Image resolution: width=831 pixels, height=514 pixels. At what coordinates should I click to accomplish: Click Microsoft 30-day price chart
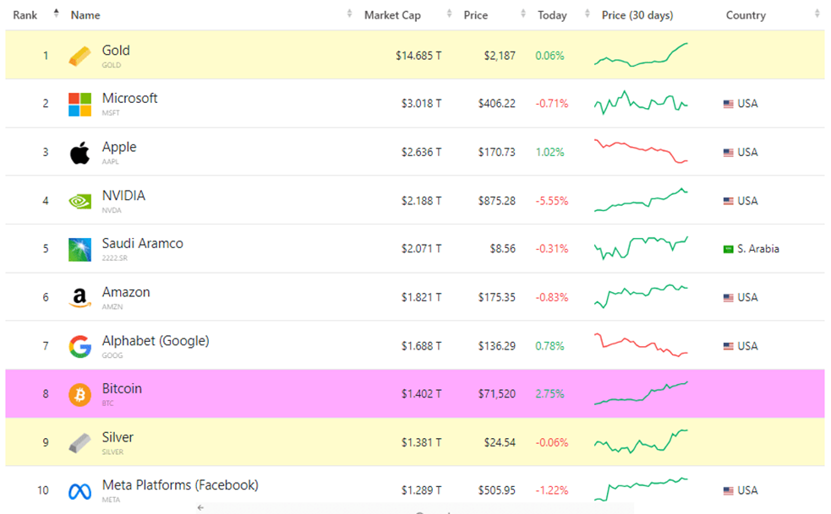tap(641, 103)
